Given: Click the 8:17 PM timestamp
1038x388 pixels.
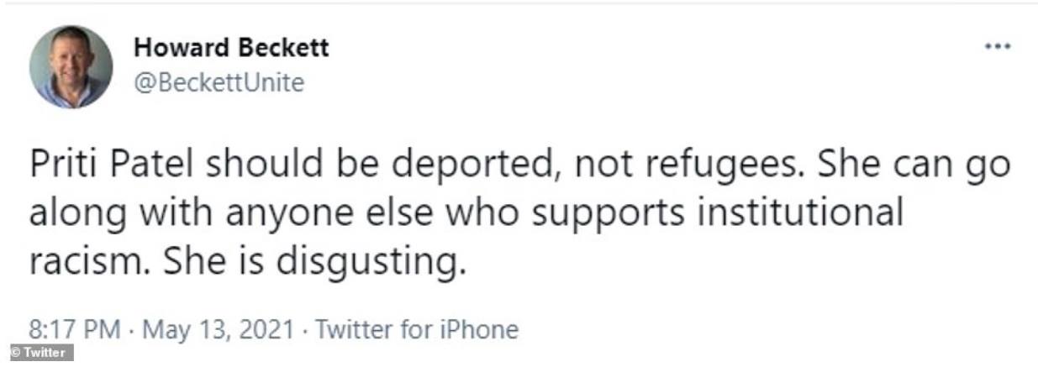Looking at the screenshot, I should click(x=76, y=328).
